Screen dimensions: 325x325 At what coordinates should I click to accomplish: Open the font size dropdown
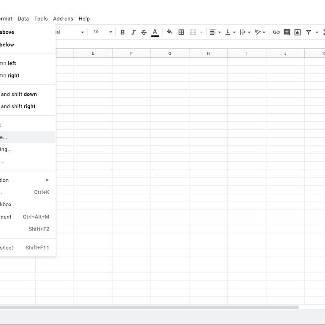point(103,32)
